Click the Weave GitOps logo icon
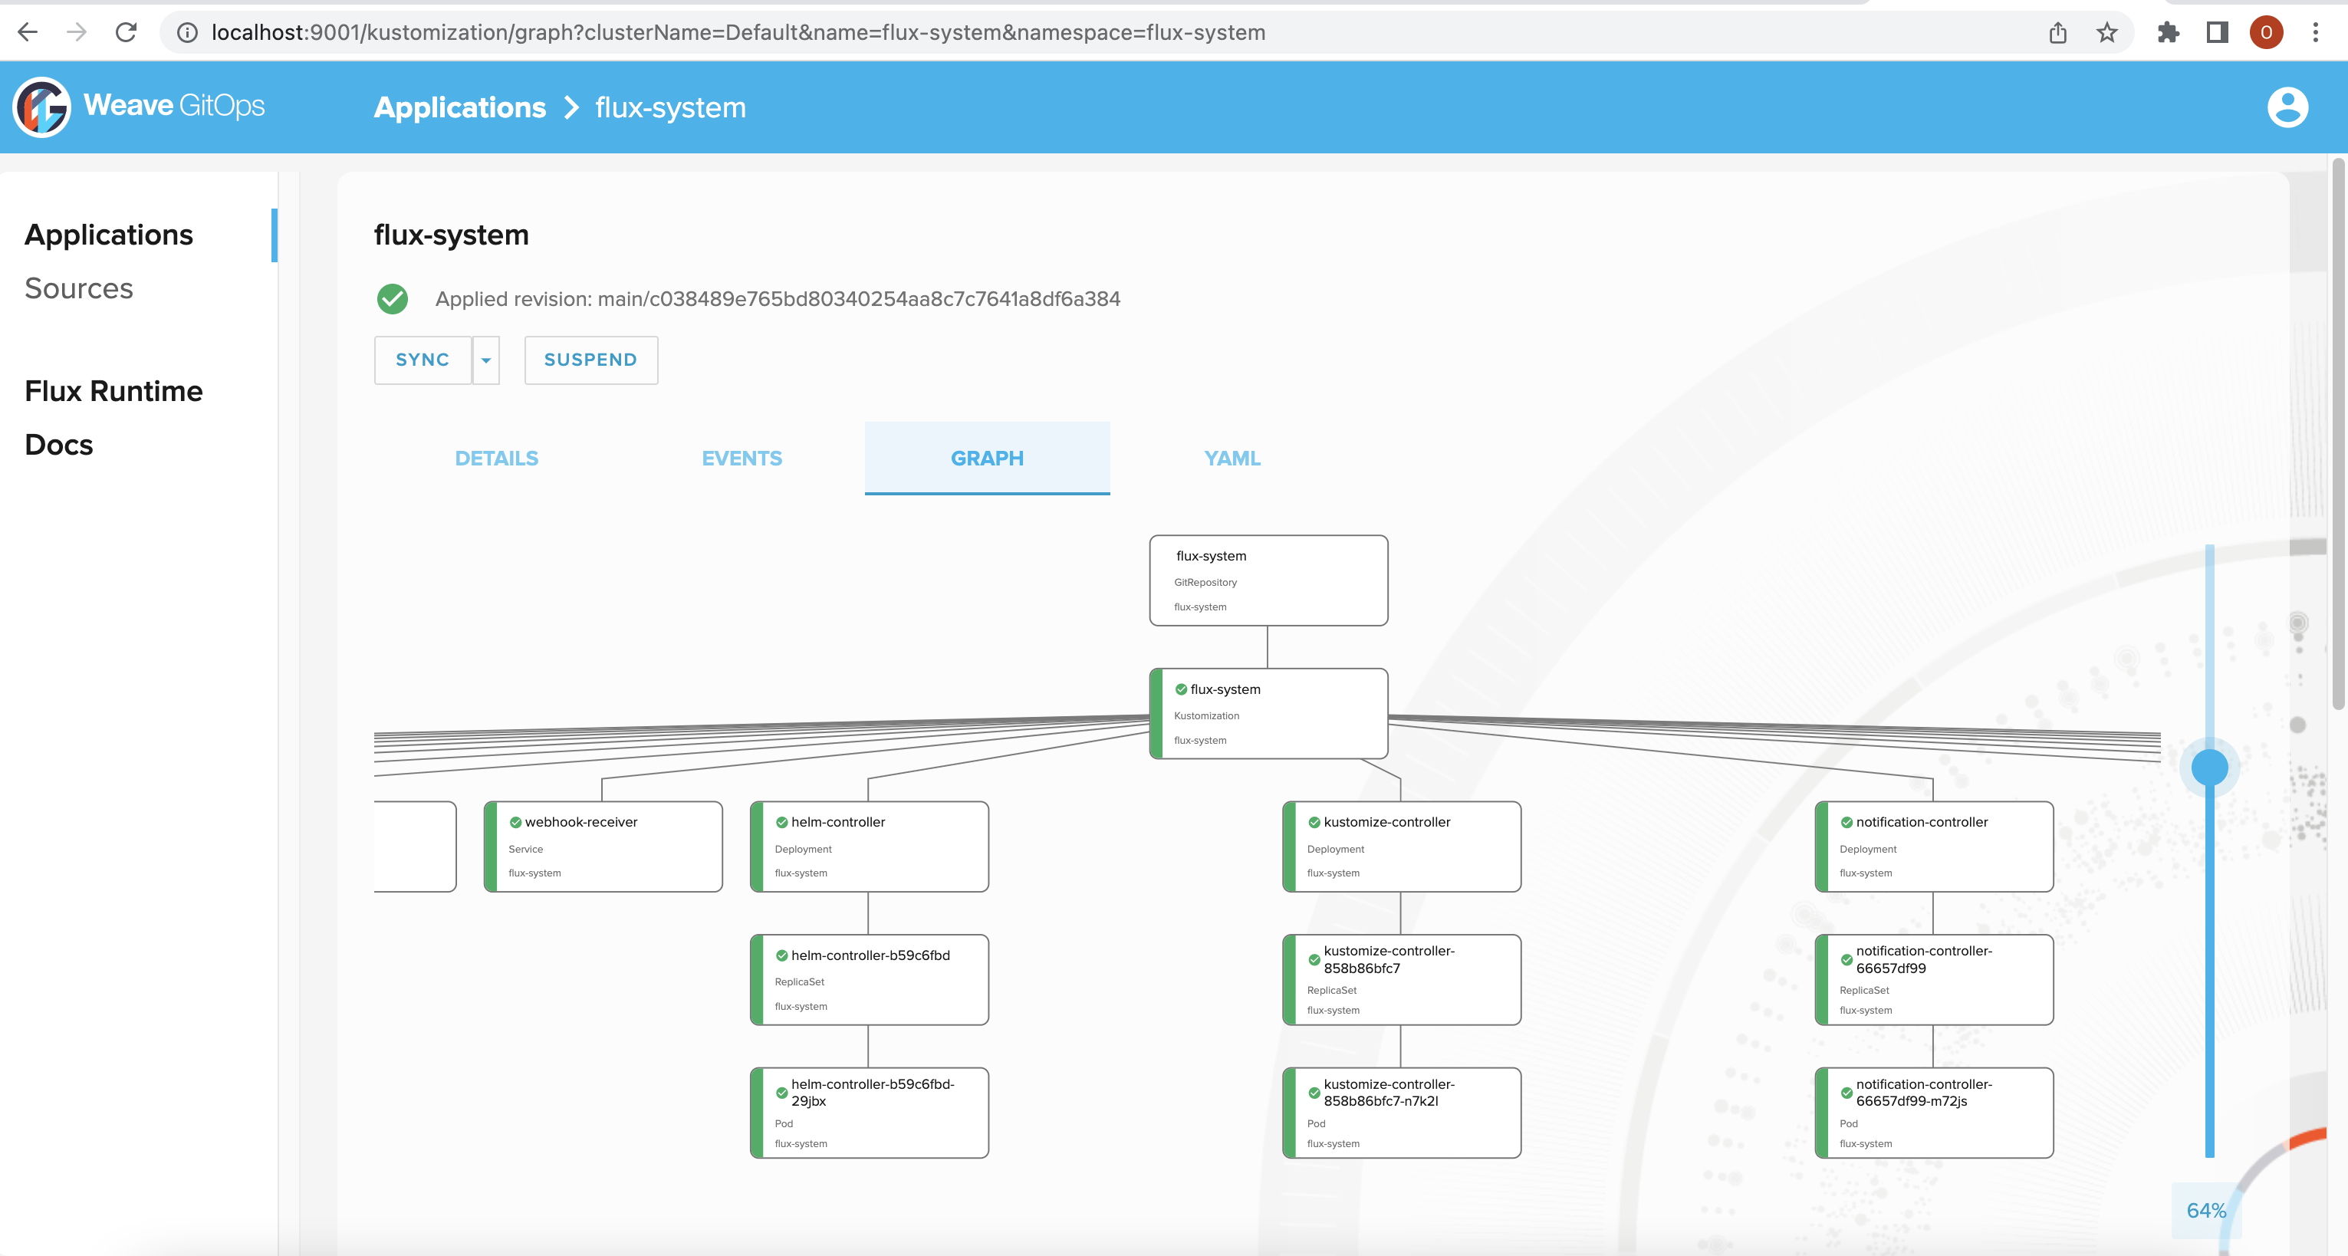 pyautogui.click(x=42, y=107)
